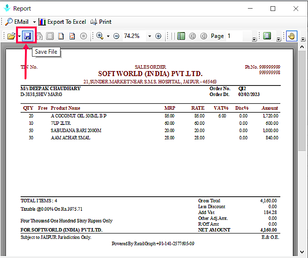Go to the previous page
The height and width of the screenshot is (258, 308).
tap(204, 36)
